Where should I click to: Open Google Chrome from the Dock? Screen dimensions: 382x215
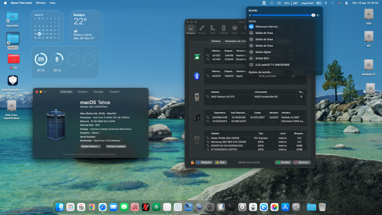(92, 207)
